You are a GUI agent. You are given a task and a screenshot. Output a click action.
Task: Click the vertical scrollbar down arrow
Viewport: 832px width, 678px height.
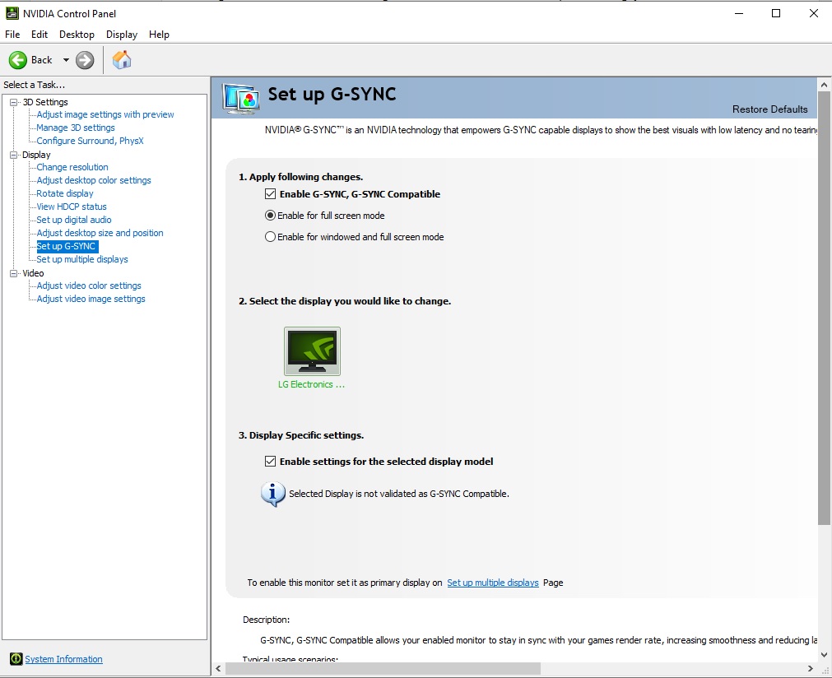(824, 654)
